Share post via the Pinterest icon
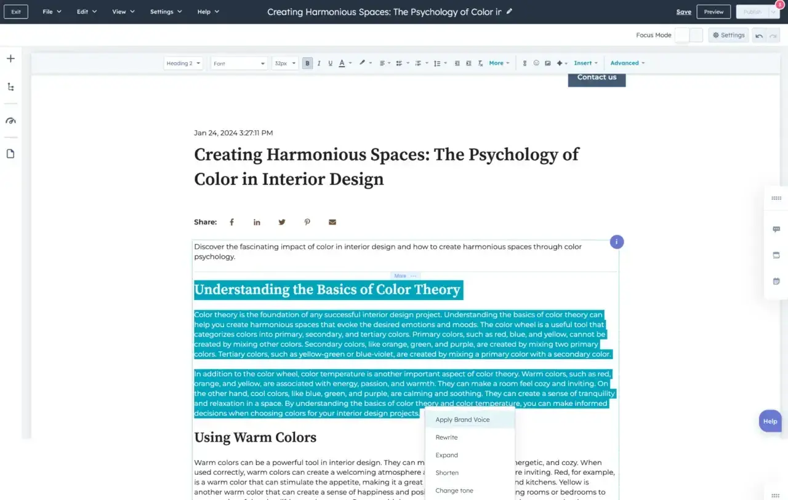 [x=307, y=222]
